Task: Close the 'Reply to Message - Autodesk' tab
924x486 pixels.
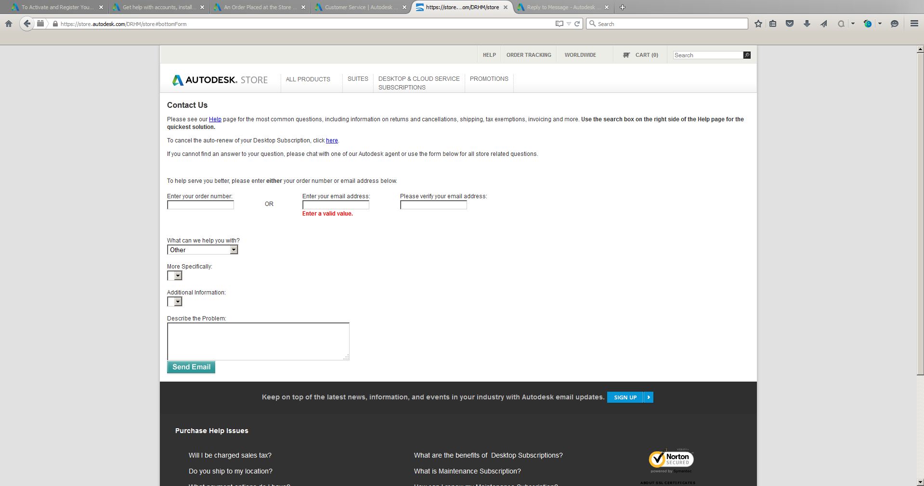Action: [x=607, y=7]
